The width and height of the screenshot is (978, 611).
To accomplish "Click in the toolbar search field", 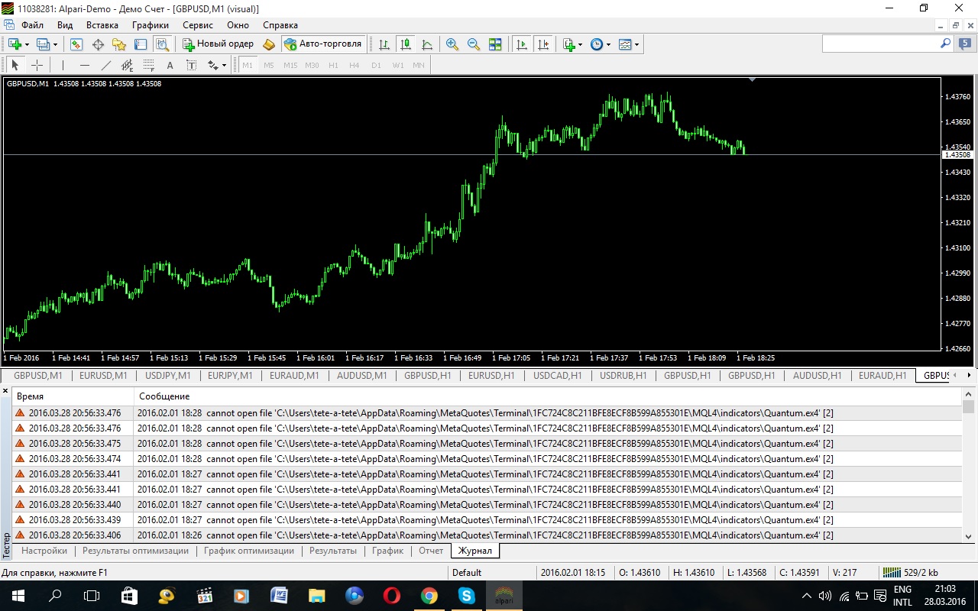I will (x=879, y=44).
